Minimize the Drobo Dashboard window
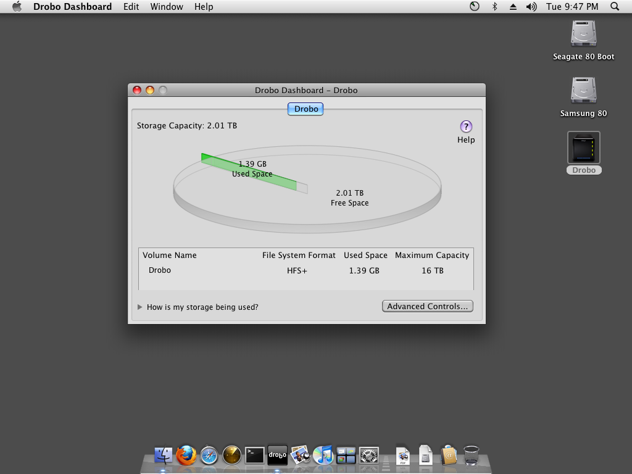Image resolution: width=632 pixels, height=474 pixels. tap(150, 90)
